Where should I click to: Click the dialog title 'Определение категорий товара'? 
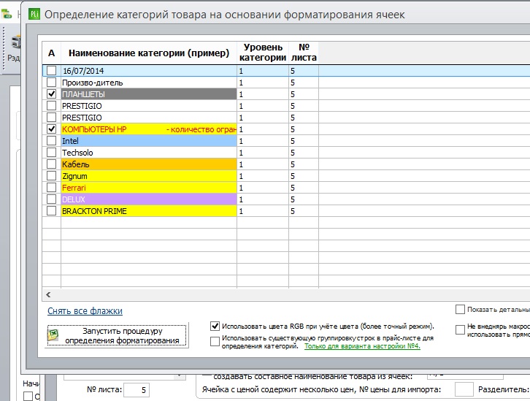click(x=225, y=15)
